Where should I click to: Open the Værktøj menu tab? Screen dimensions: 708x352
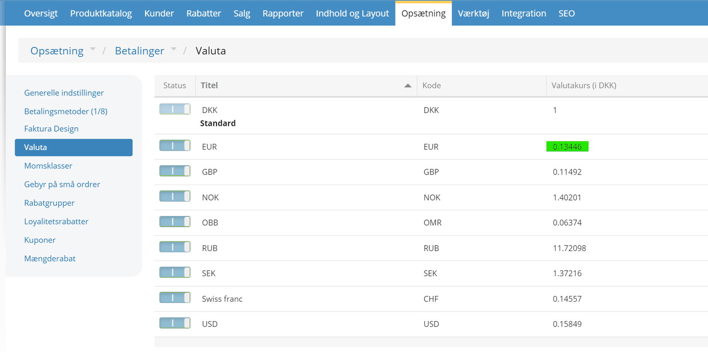pos(473,13)
